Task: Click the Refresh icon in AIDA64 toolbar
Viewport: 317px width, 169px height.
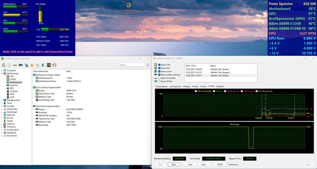Action: (4, 65)
